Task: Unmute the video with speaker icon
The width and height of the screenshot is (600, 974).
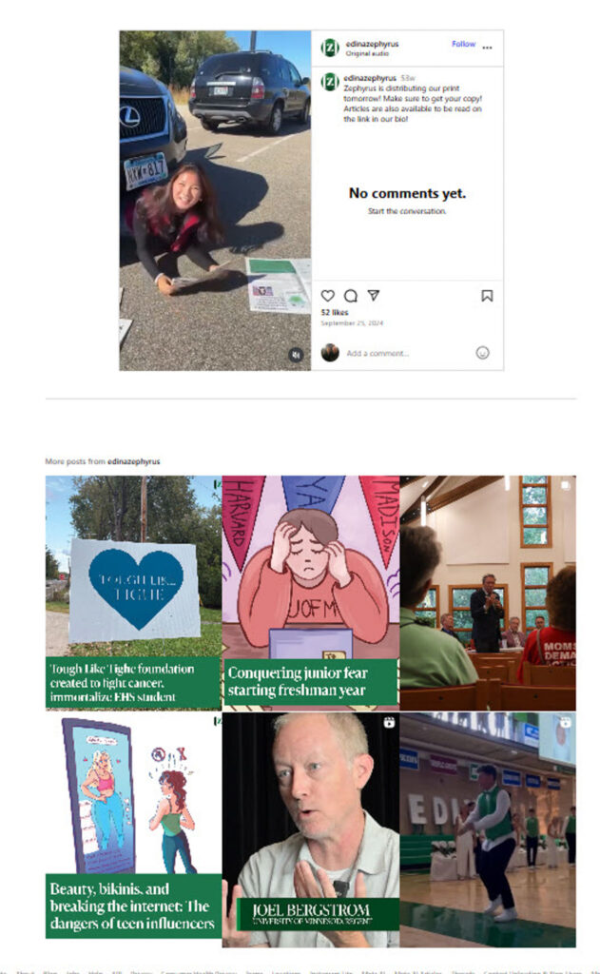Action: (297, 355)
